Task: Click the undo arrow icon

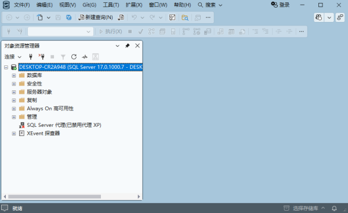Action: [134, 17]
